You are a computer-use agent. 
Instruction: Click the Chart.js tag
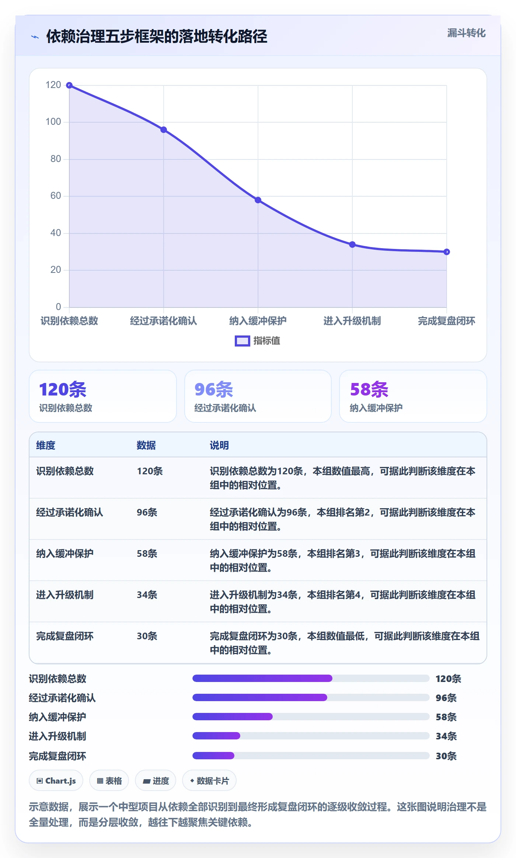[56, 781]
